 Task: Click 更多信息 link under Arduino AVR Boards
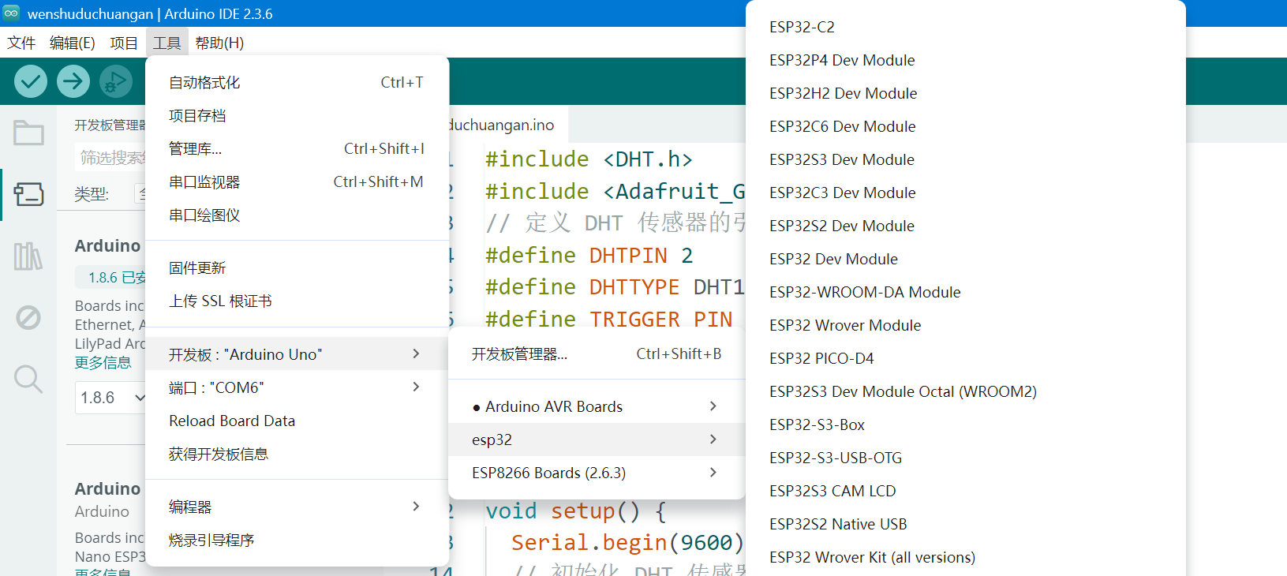pyautogui.click(x=103, y=363)
